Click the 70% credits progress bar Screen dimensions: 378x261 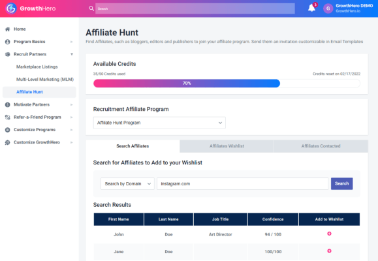187,84
